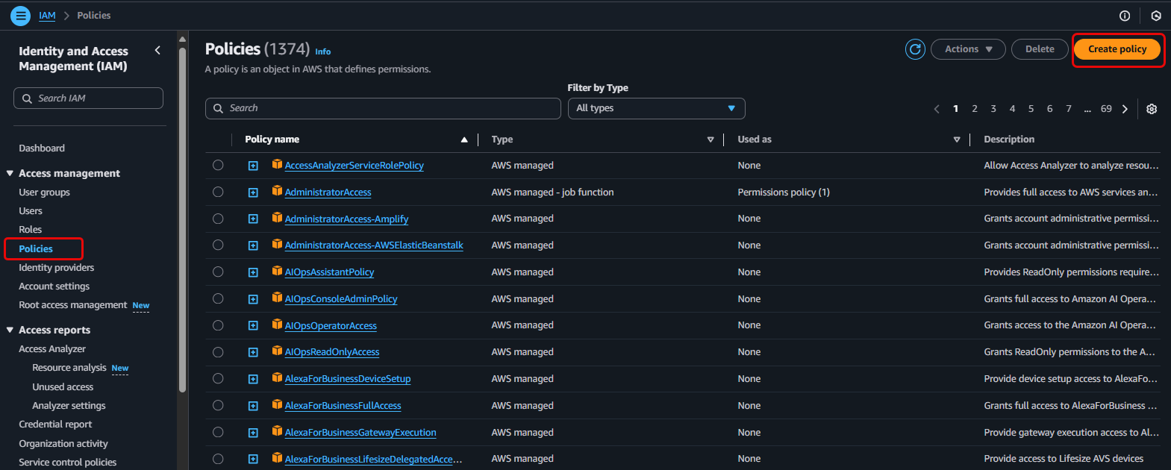This screenshot has height=470, width=1171.
Task: Open Users in the sidebar
Action: (31, 211)
